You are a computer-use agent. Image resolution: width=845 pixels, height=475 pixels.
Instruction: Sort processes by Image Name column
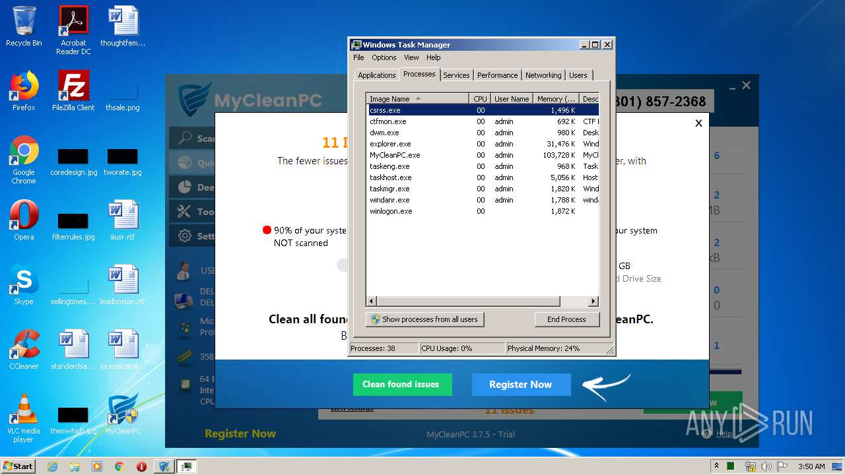click(418, 99)
